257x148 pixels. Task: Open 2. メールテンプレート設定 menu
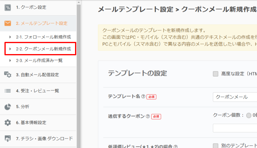pos(38,23)
